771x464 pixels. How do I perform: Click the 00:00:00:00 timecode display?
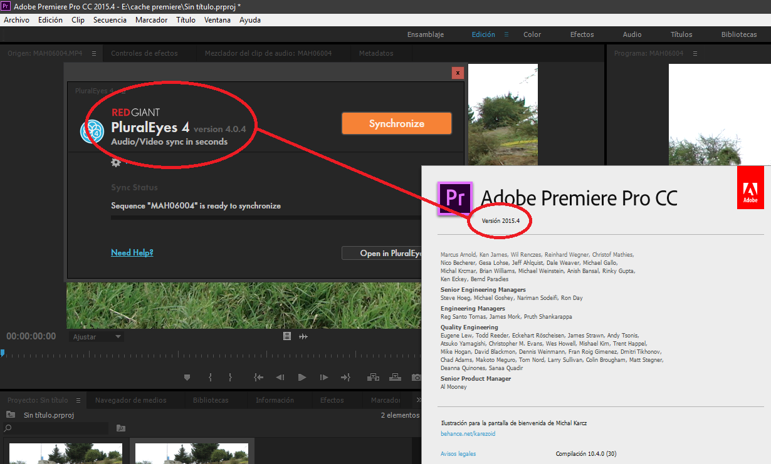click(x=31, y=336)
